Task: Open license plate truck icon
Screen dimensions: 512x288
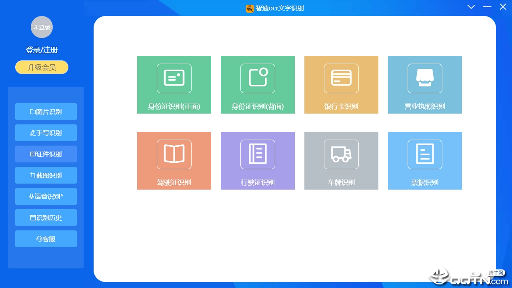Action: pos(341,154)
